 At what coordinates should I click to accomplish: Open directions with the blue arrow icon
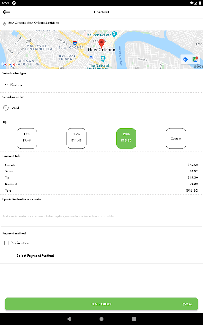click(185, 59)
